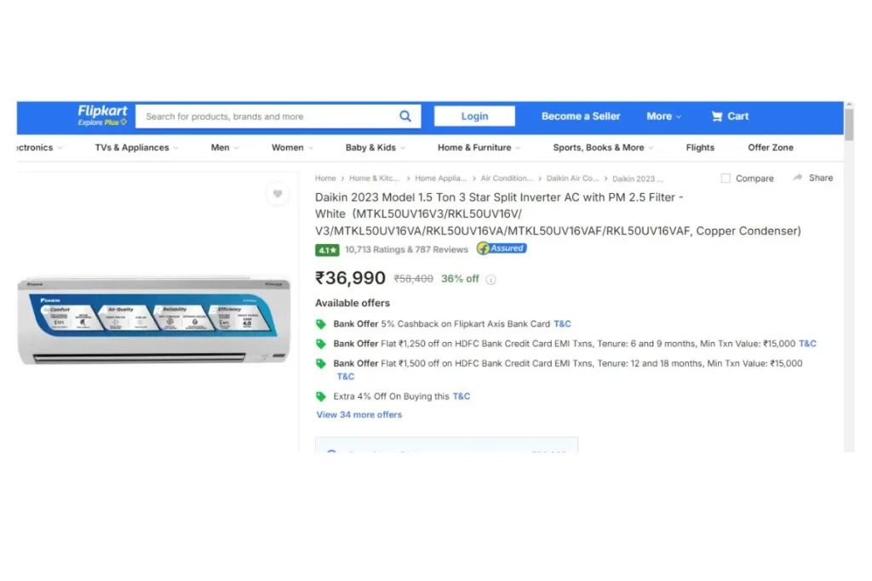Click the Flipkart Assured badge
The image size is (872, 581).
pos(502,248)
